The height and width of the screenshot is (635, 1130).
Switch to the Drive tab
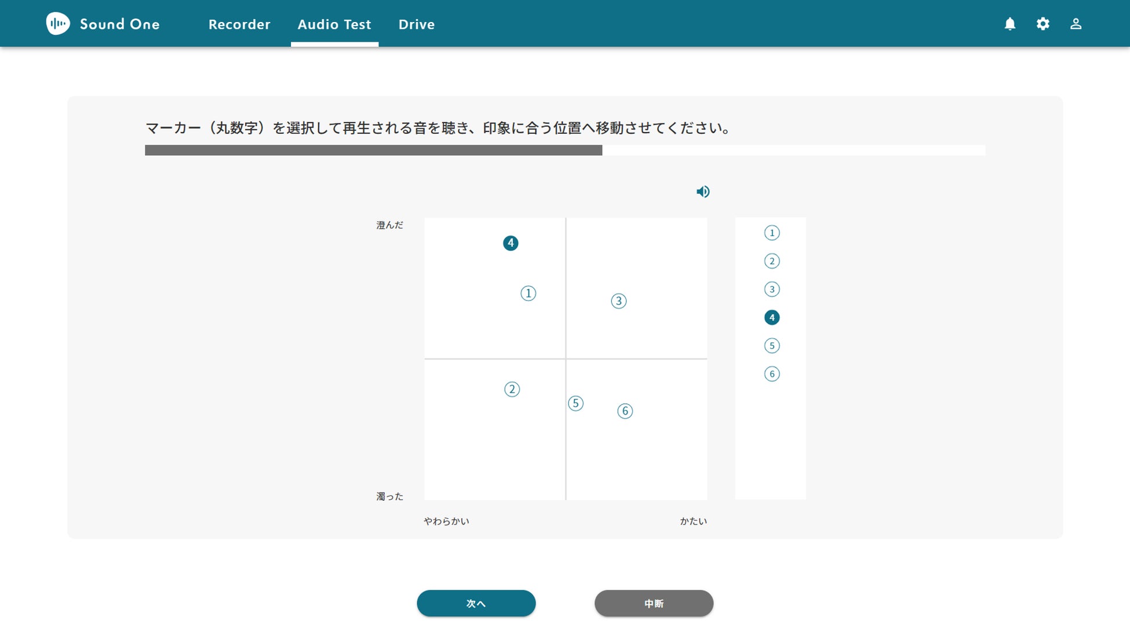(417, 24)
